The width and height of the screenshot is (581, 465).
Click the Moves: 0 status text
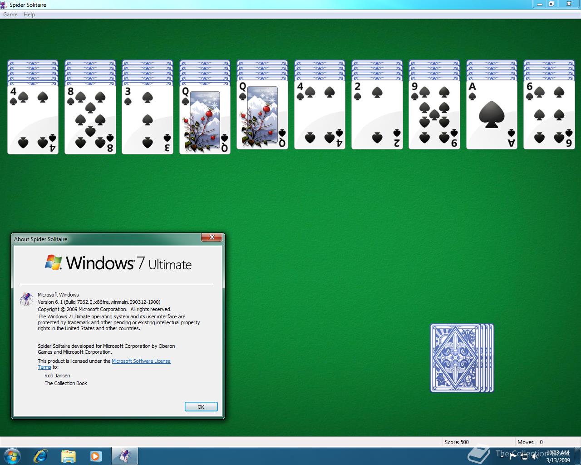(x=530, y=442)
